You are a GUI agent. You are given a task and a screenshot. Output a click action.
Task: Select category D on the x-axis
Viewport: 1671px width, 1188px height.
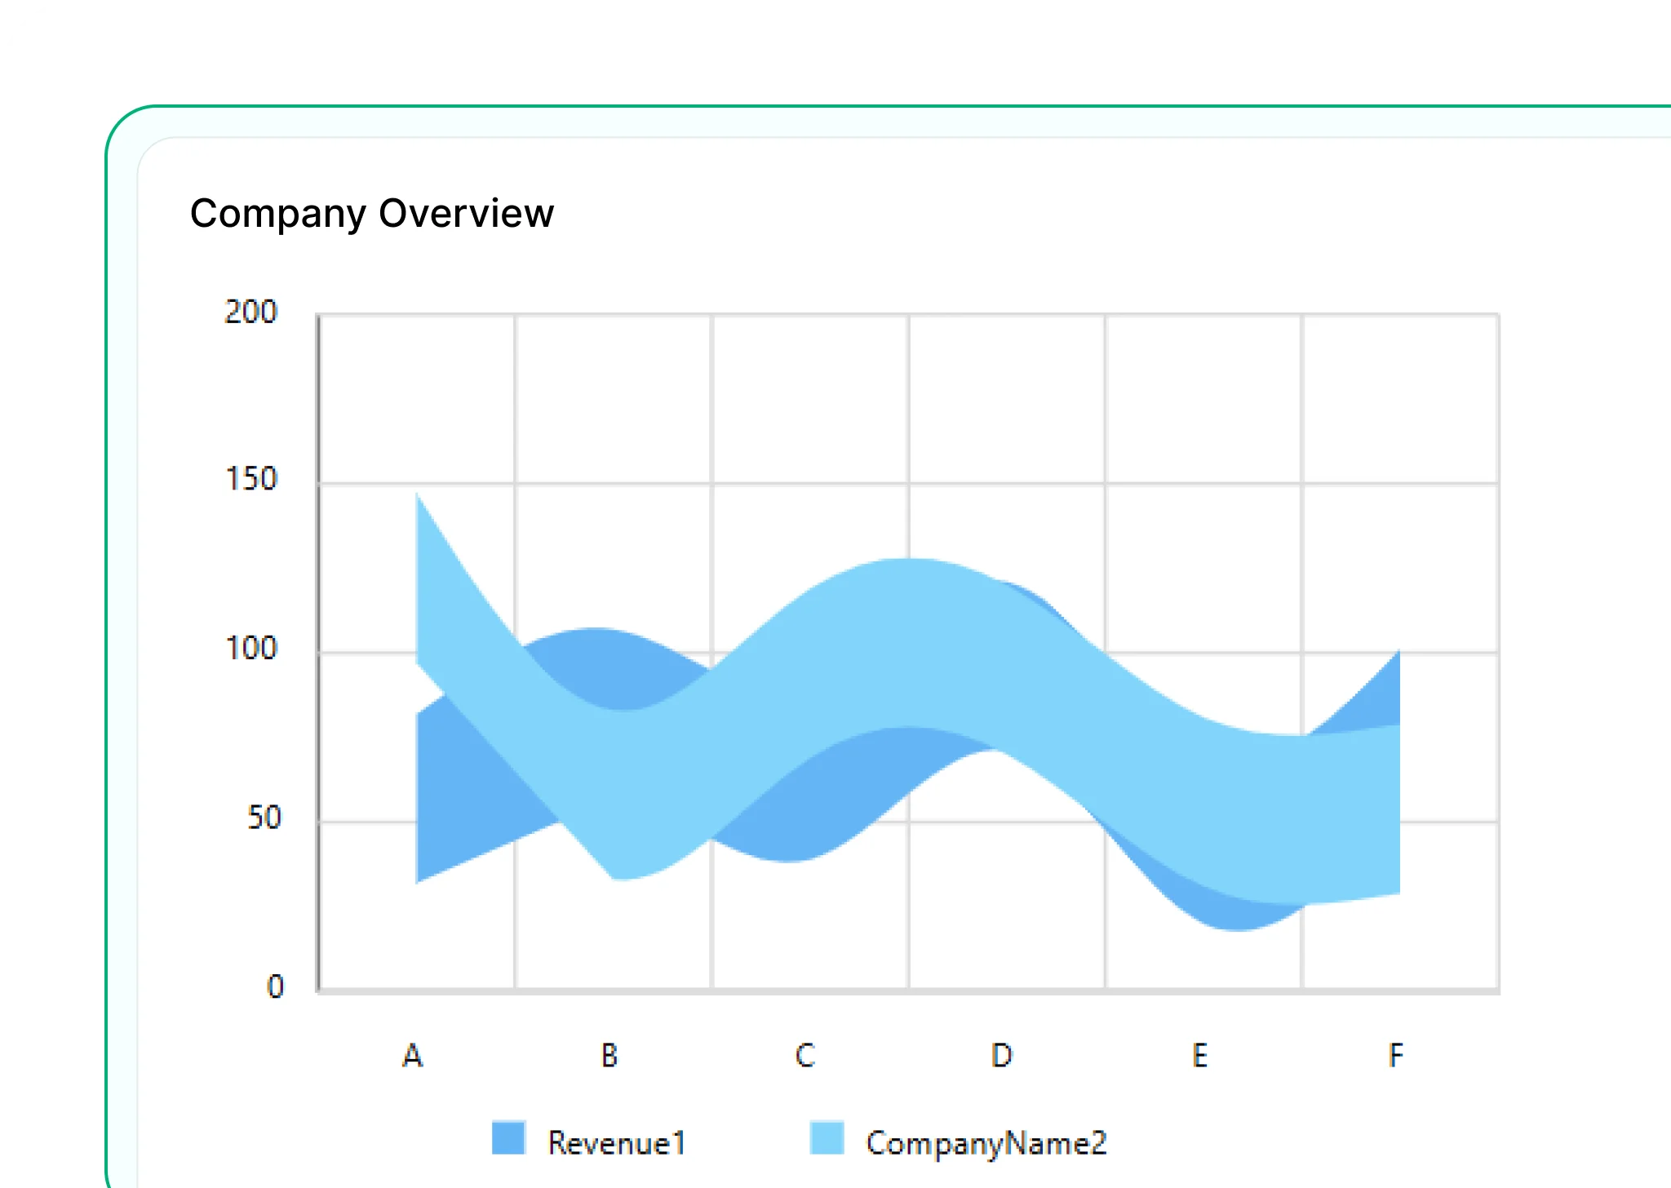point(1002,1056)
